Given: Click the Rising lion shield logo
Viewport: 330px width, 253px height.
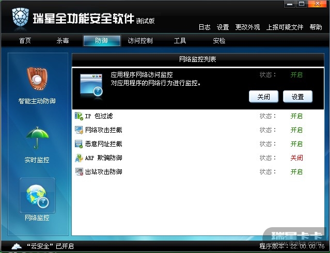Looking at the screenshot, I should pos(20,17).
